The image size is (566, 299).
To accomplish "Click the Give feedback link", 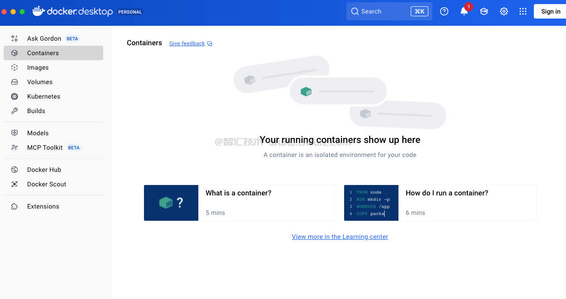I will click(187, 43).
